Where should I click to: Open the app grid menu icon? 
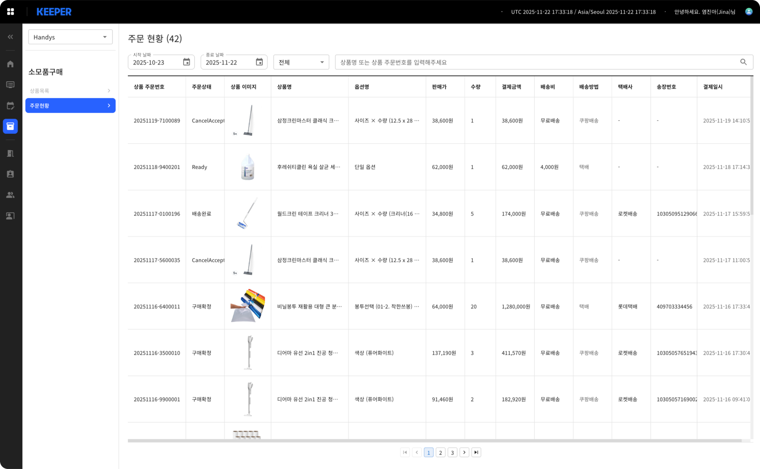(11, 12)
